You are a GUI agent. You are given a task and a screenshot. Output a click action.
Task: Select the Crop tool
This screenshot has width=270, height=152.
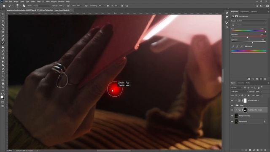(x=3, y=29)
